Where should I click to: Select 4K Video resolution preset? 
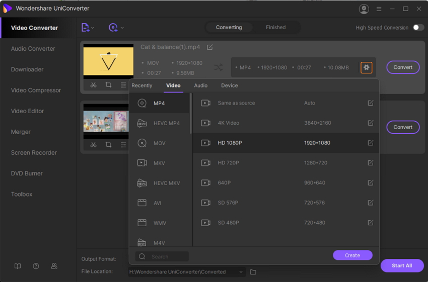[x=286, y=123]
